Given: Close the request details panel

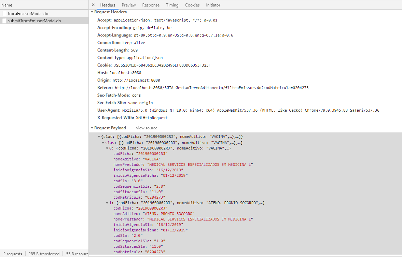Looking at the screenshot, I should [93, 5].
